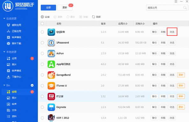Click the search magnifier icon
This screenshot has width=189, height=122.
(185, 8)
